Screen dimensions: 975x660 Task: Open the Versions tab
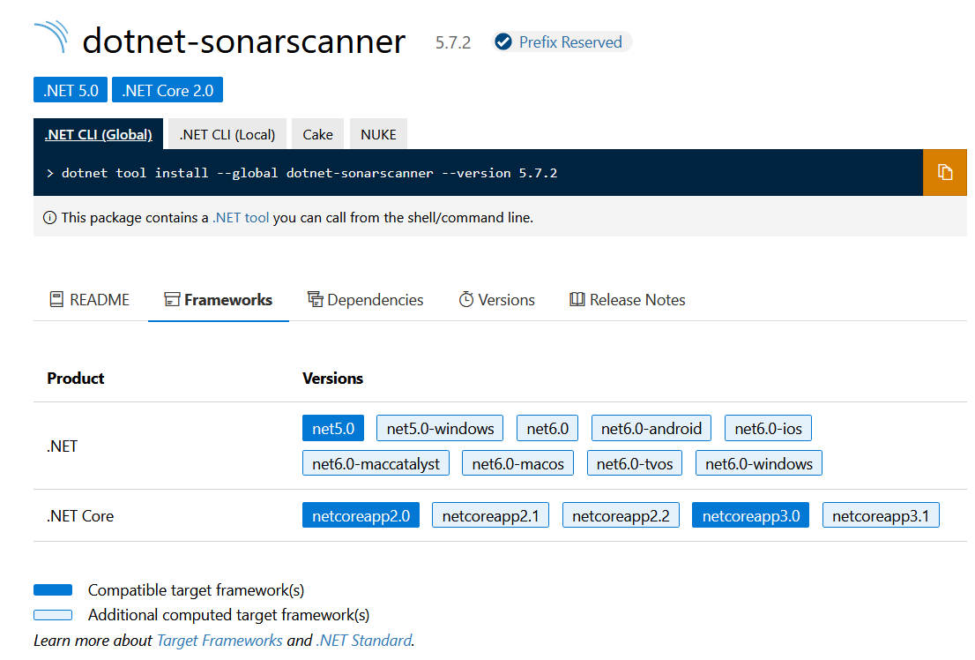(497, 299)
